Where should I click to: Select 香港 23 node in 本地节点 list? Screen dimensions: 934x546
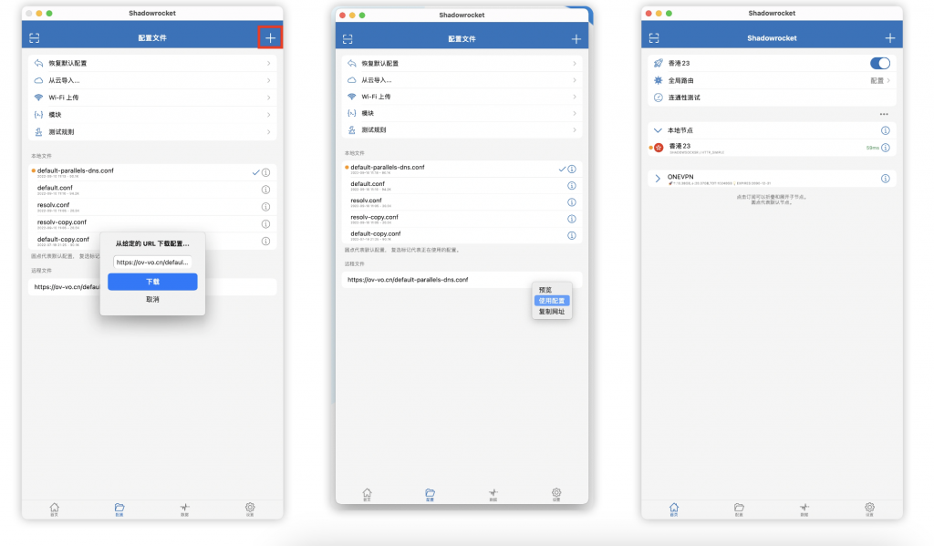click(772, 148)
